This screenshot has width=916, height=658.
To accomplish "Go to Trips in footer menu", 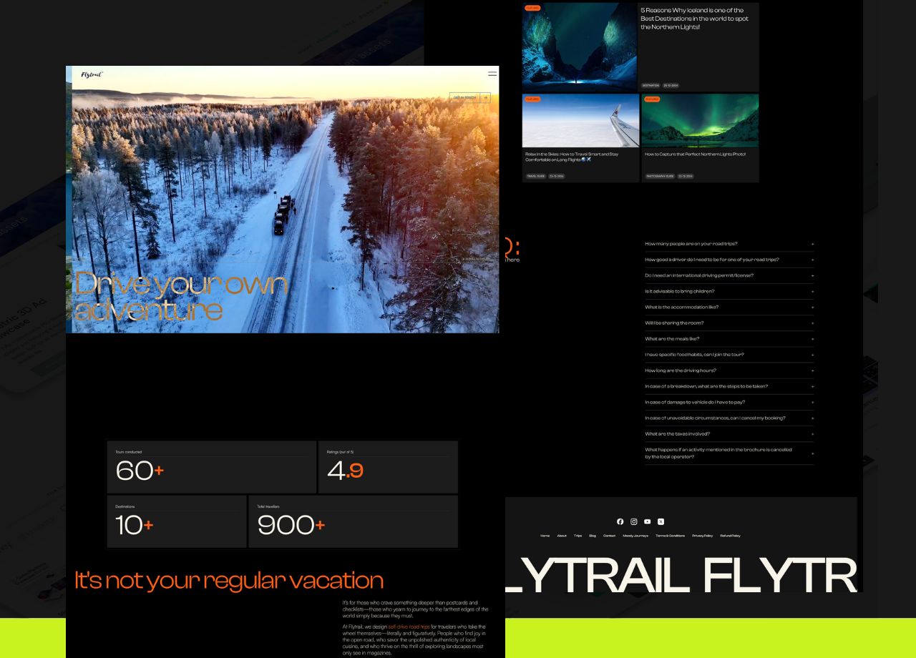I will (x=578, y=536).
